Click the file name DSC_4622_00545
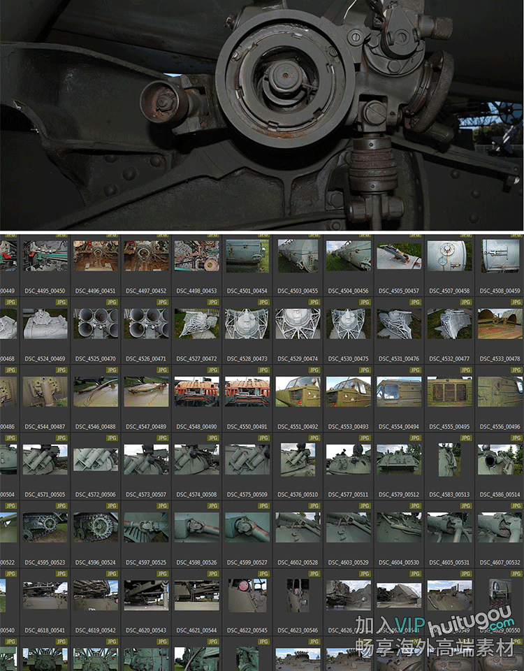 pyautogui.click(x=247, y=630)
